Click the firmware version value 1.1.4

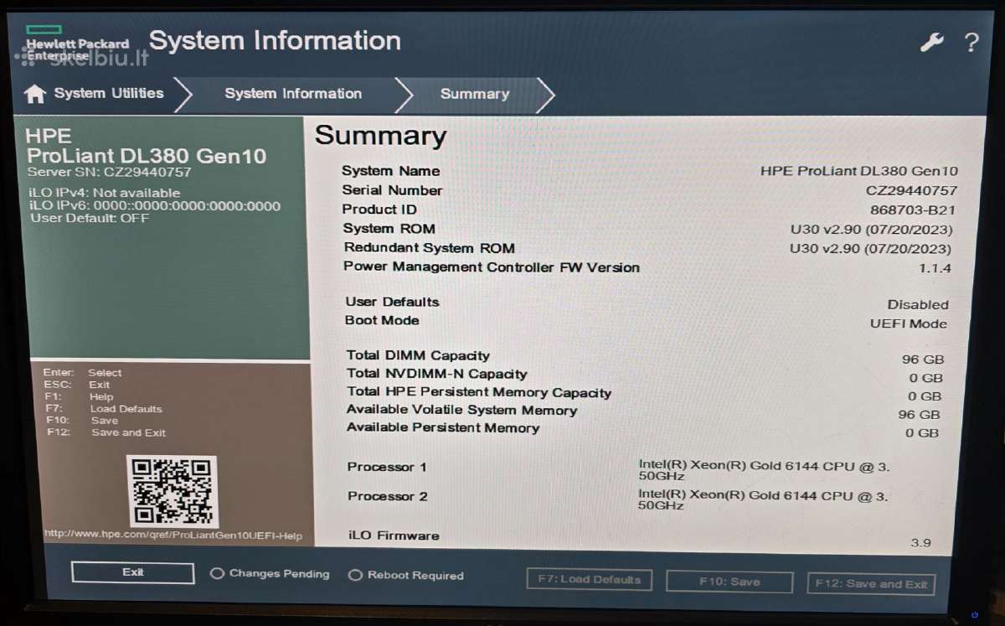click(935, 269)
